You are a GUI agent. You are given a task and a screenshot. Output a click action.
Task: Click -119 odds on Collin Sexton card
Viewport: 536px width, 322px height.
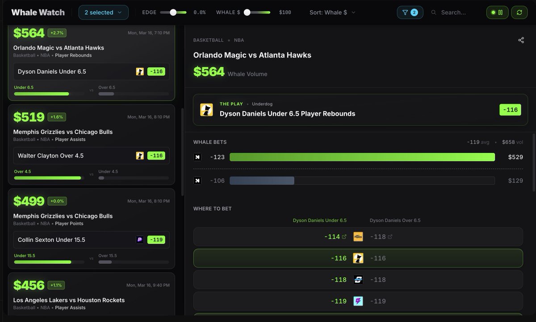[x=156, y=240]
